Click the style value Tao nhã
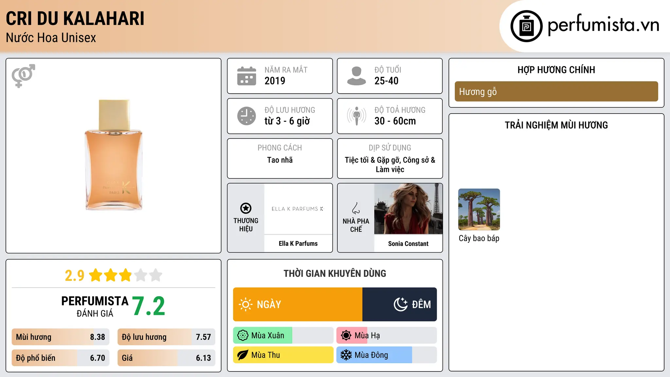The image size is (670, 377). [280, 160]
